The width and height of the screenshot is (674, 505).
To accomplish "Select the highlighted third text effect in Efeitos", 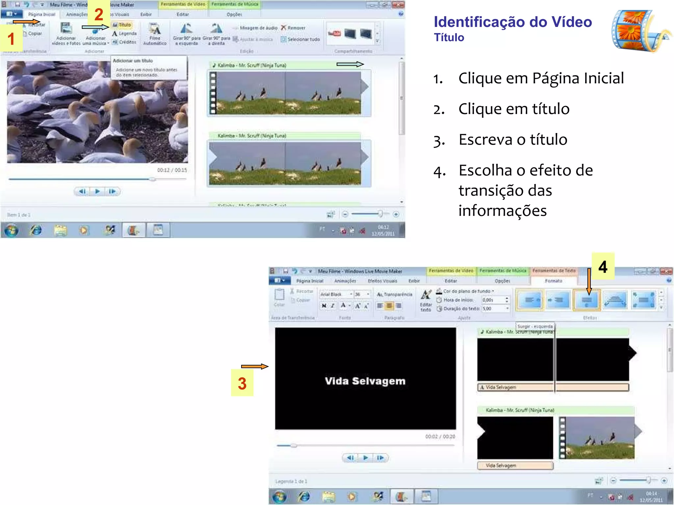I will click(x=587, y=300).
